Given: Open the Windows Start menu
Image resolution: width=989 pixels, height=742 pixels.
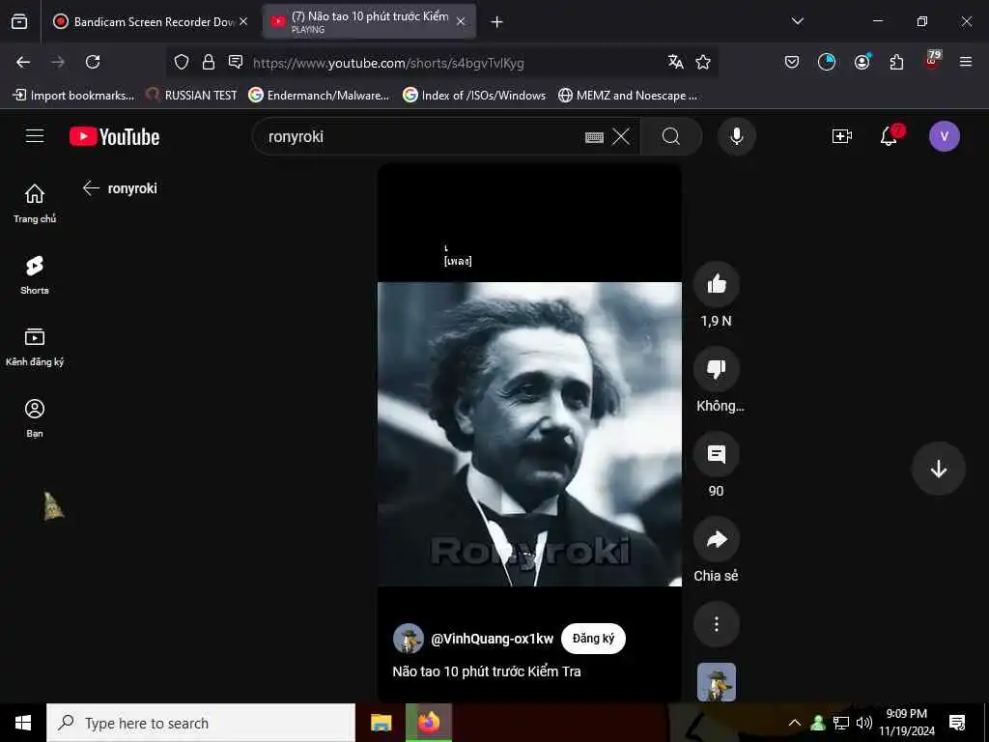Looking at the screenshot, I should pyautogui.click(x=23, y=723).
